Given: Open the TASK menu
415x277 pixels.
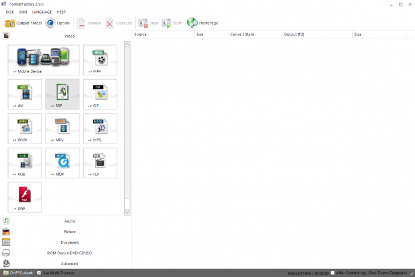Looking at the screenshot, I should coord(10,12).
